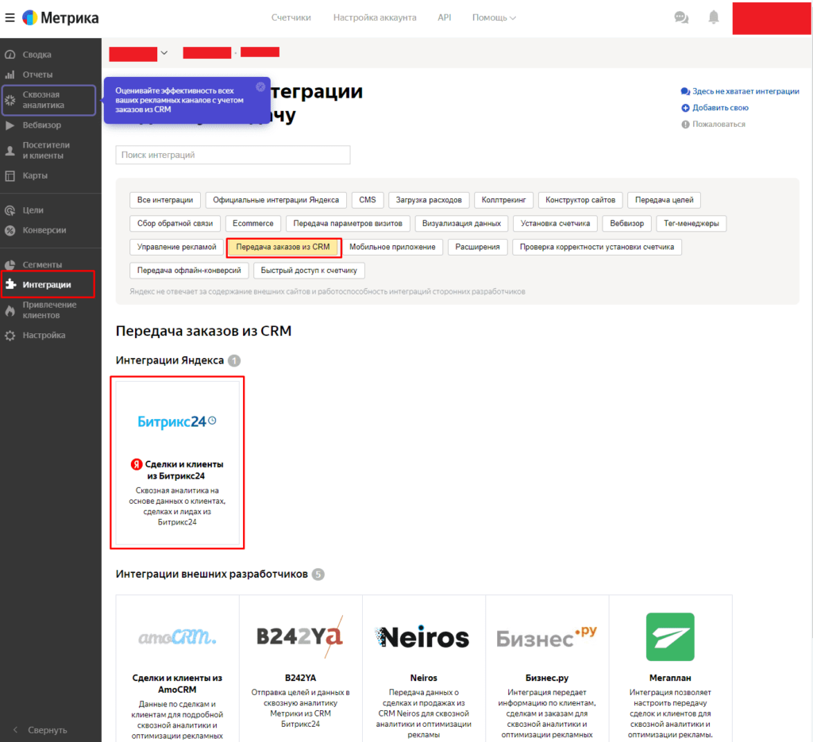Click the Сегменты pie icon
Image resolution: width=813 pixels, height=742 pixels.
point(10,265)
